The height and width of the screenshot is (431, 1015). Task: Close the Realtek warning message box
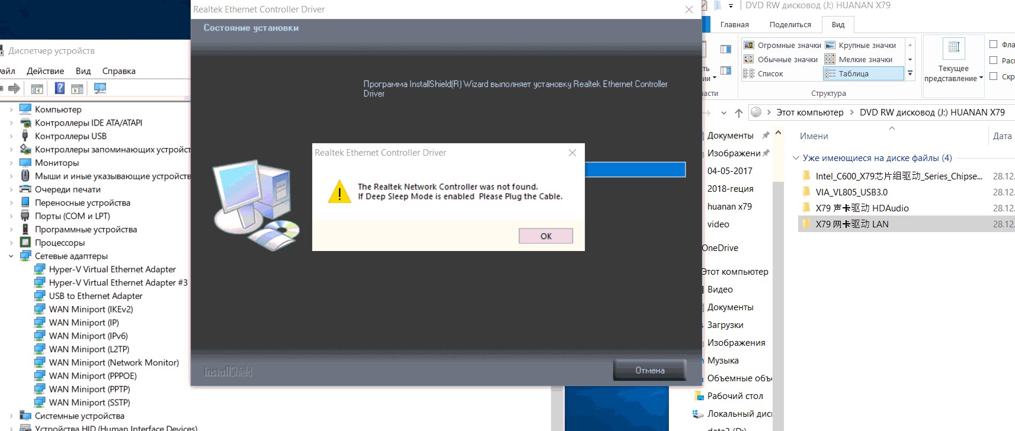coord(572,153)
